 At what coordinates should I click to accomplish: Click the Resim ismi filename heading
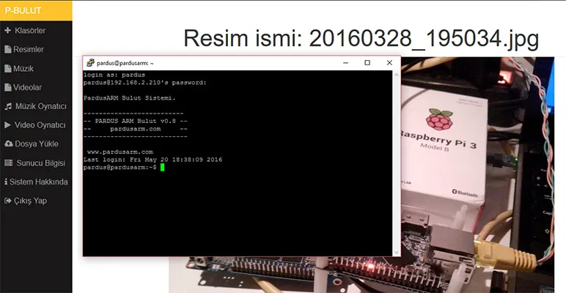(x=361, y=40)
